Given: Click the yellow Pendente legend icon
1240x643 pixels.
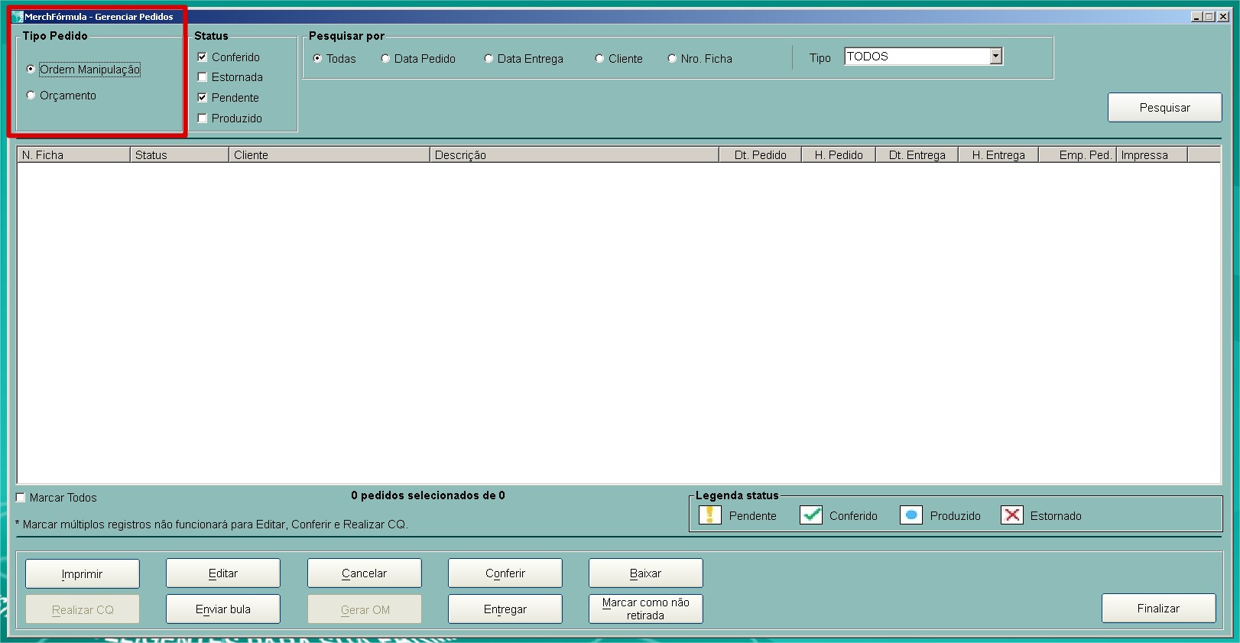Looking at the screenshot, I should (709, 515).
